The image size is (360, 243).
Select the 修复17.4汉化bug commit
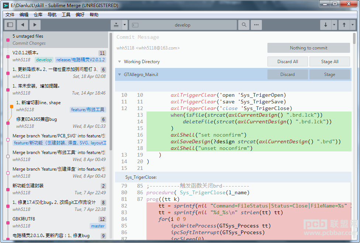click(x=56, y=206)
